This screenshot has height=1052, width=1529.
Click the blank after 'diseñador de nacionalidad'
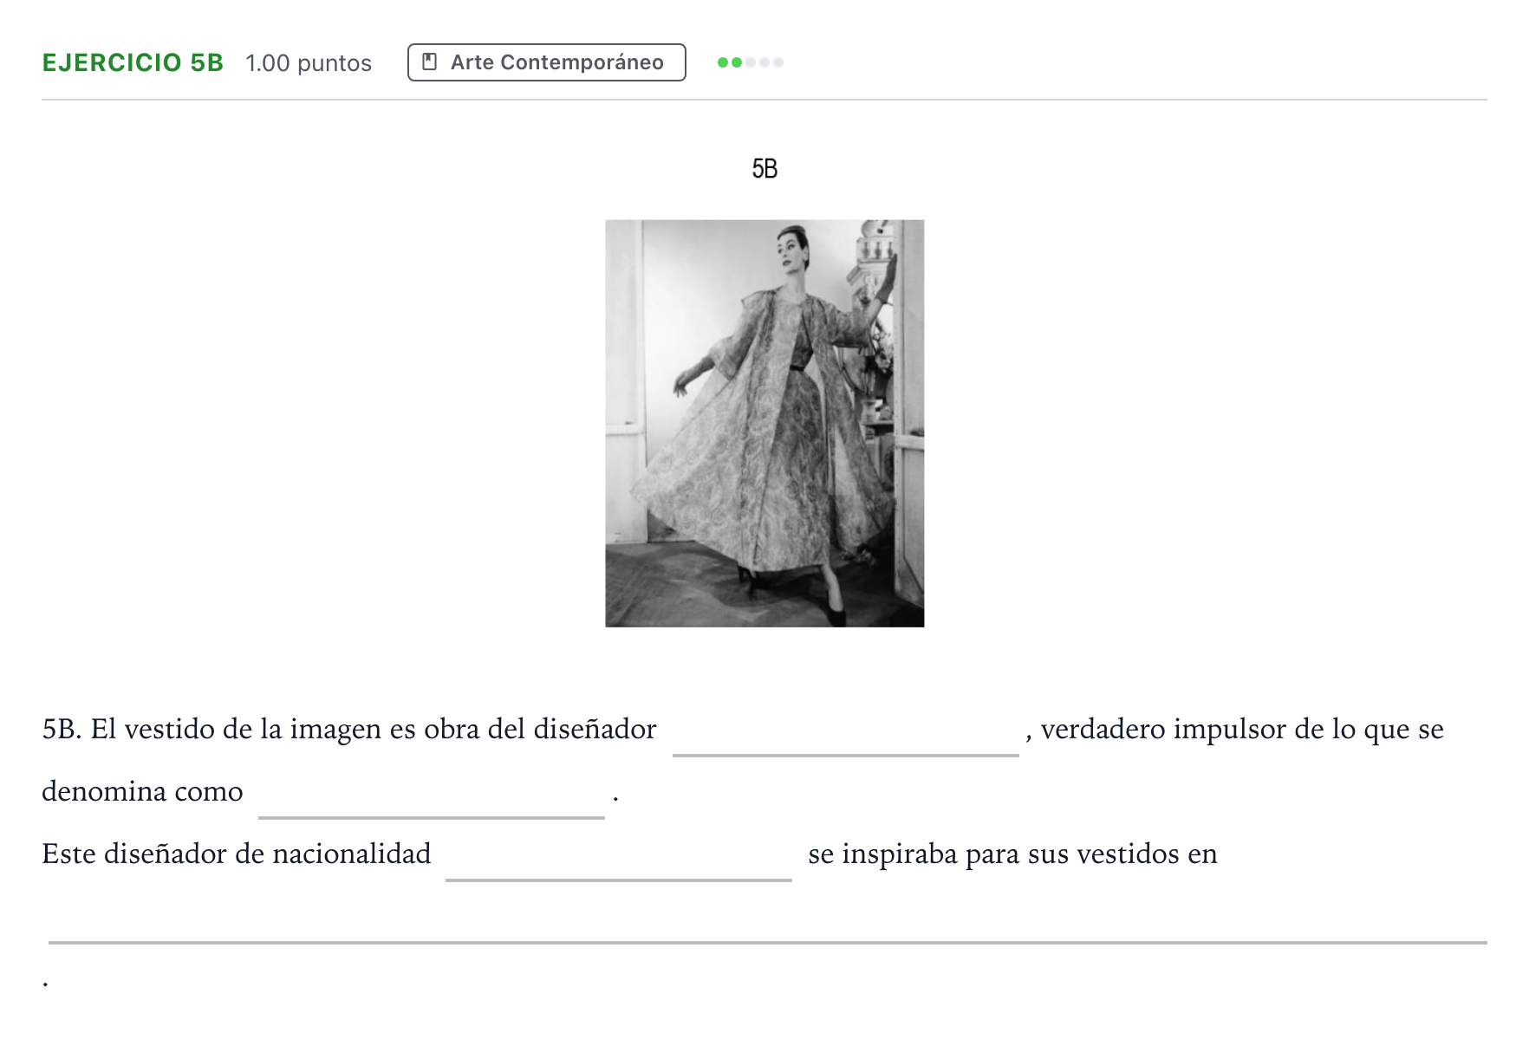618,858
